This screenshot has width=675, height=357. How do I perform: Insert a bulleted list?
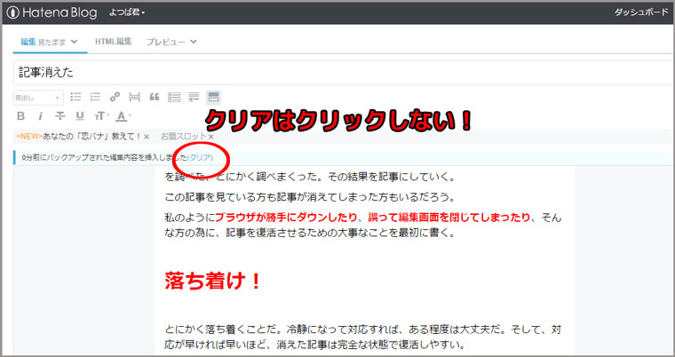(75, 97)
